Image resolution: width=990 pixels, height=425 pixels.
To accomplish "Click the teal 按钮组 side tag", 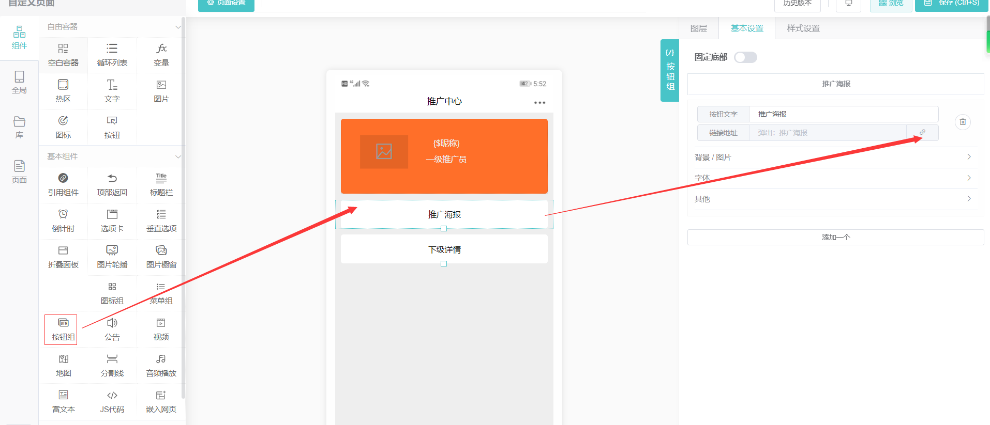I will tap(670, 70).
